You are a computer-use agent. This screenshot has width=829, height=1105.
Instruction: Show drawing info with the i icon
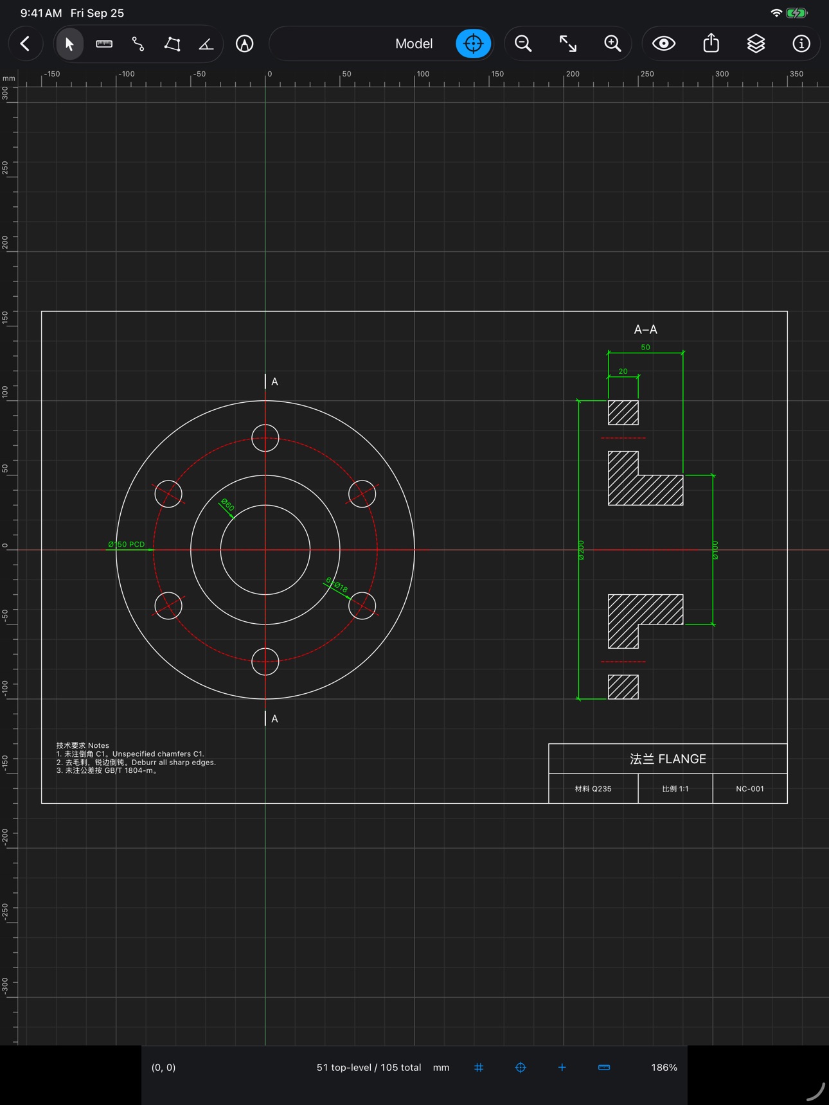point(801,44)
